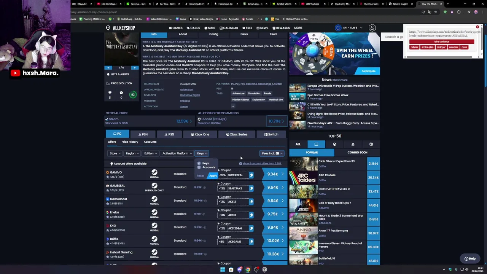Copy the AKS12DEAL coupon code
Image resolution: width=487 pixels, height=274 pixels.
click(x=251, y=228)
